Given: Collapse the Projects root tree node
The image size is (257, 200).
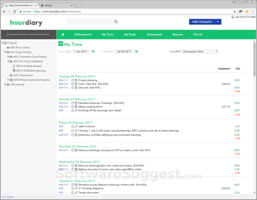Looking at the screenshot, I should click(x=2, y=43).
